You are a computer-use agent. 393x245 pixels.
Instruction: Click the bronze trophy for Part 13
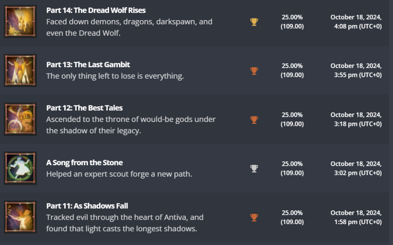coord(254,71)
